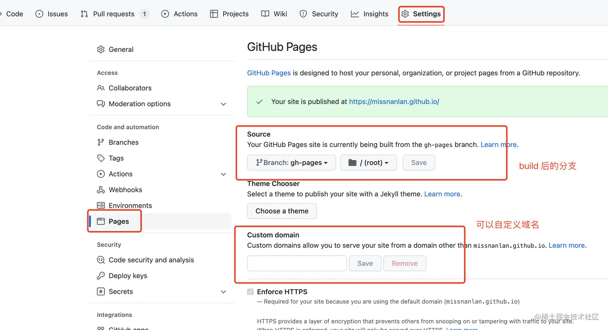608x330 pixels.
Task: Click the Tags label icon
Action: click(x=101, y=158)
